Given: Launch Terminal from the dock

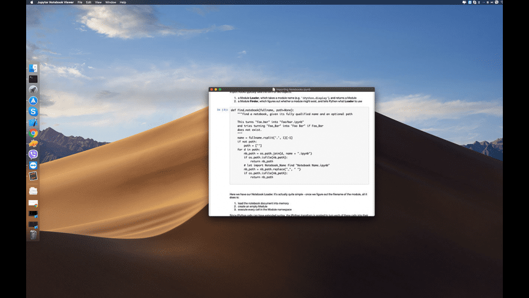Looking at the screenshot, I should pos(33,79).
